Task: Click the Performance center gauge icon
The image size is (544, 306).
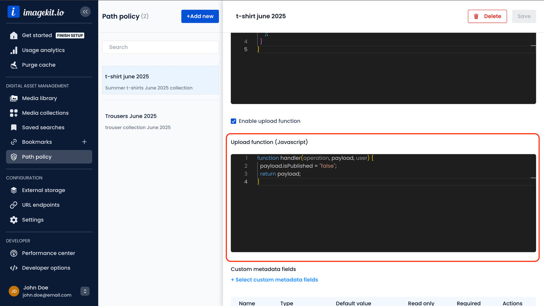Action: point(14,253)
